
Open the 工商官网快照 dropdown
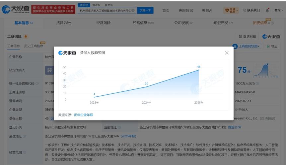247,46
